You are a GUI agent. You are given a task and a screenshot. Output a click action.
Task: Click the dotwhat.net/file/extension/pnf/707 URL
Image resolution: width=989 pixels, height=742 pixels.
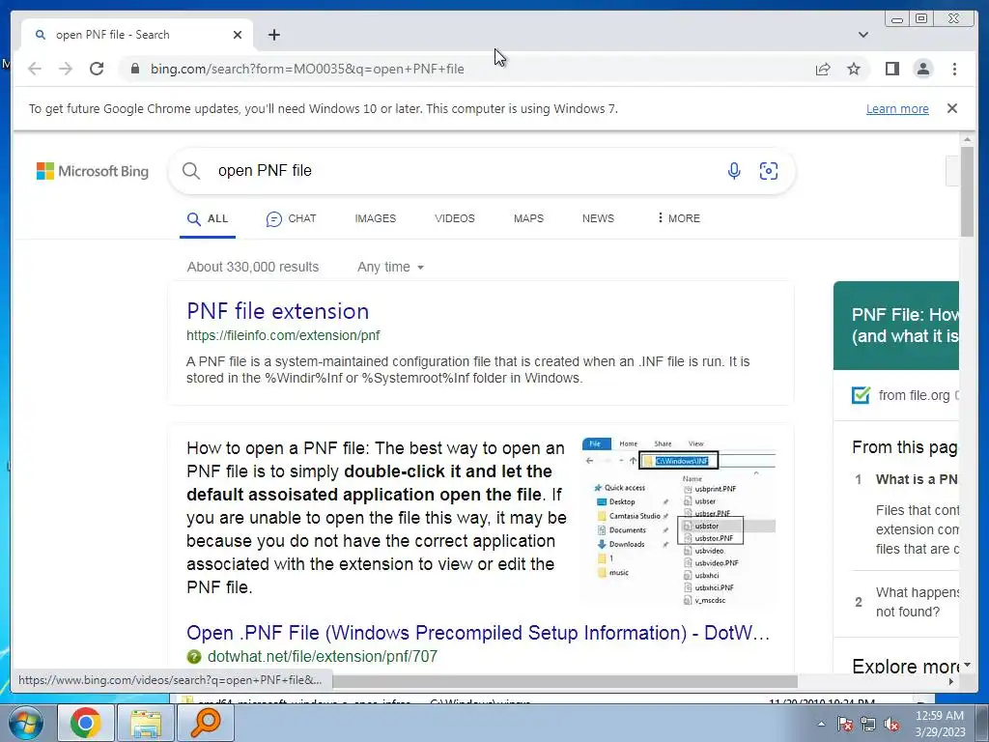point(323,656)
